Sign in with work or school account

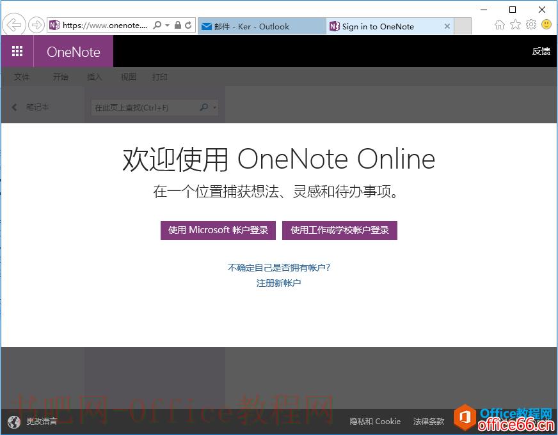point(340,230)
